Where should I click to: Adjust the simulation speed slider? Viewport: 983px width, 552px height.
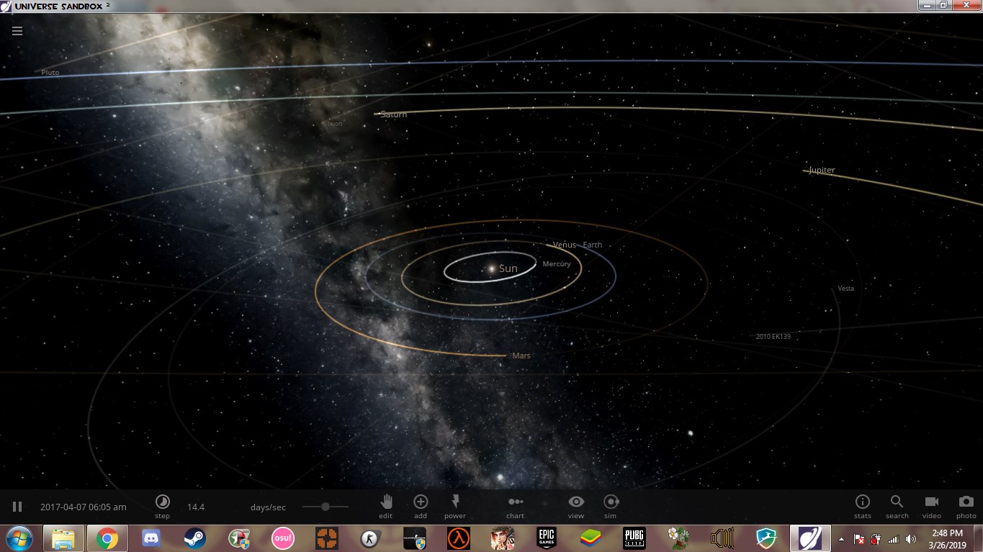point(326,507)
